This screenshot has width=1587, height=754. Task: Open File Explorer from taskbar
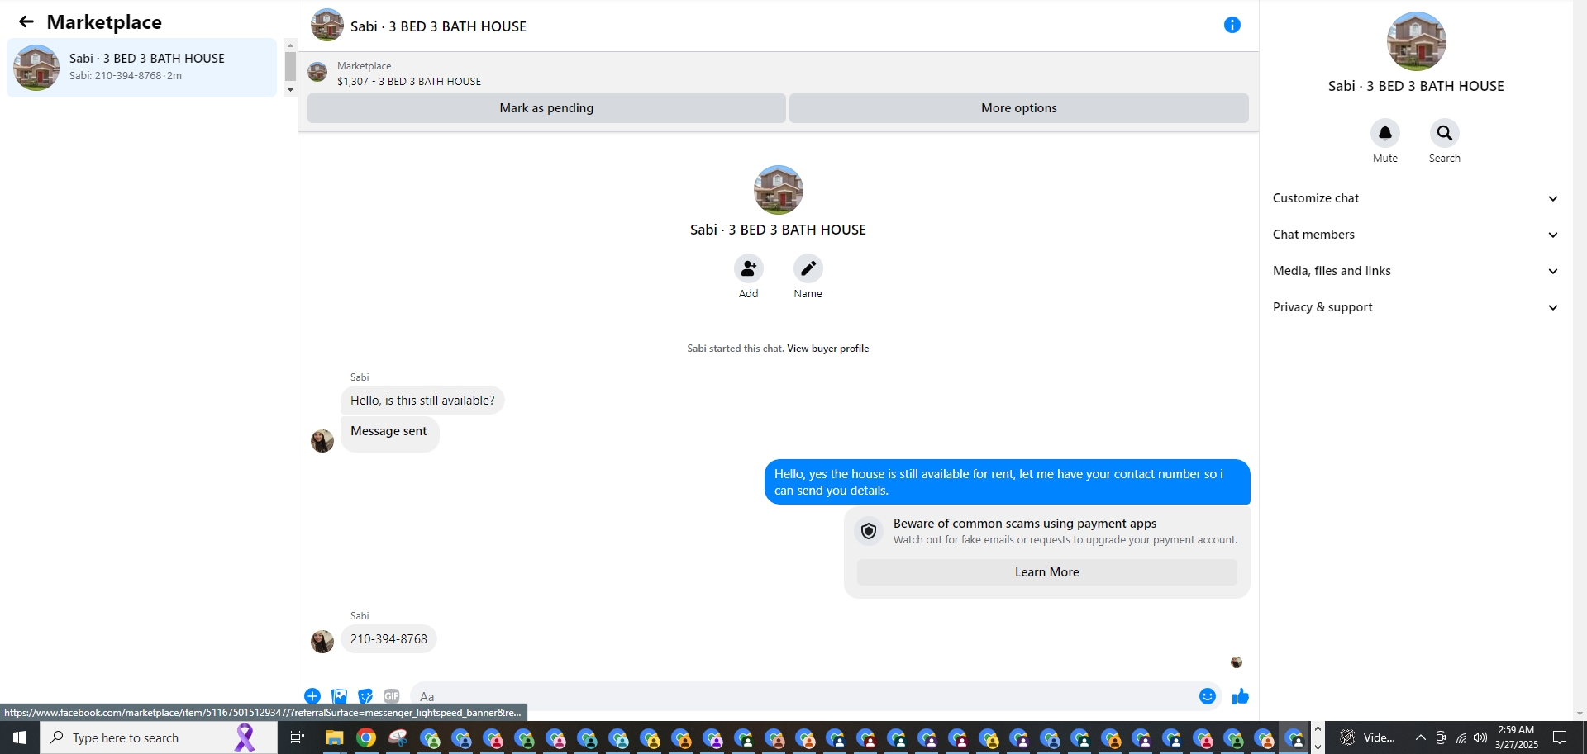(334, 737)
